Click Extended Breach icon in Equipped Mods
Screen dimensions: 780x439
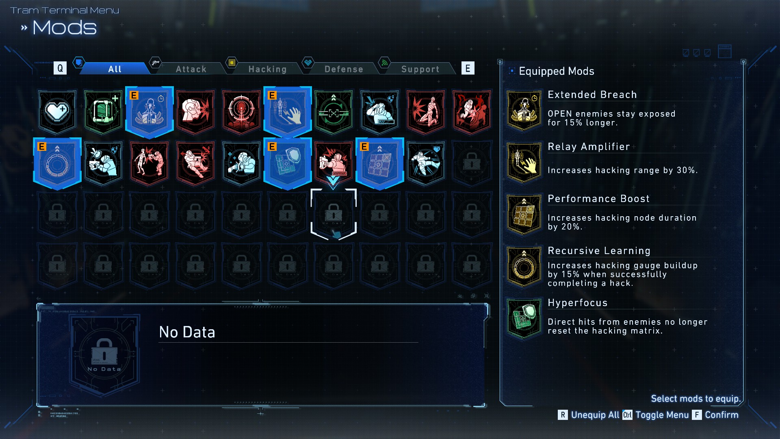[x=524, y=110]
